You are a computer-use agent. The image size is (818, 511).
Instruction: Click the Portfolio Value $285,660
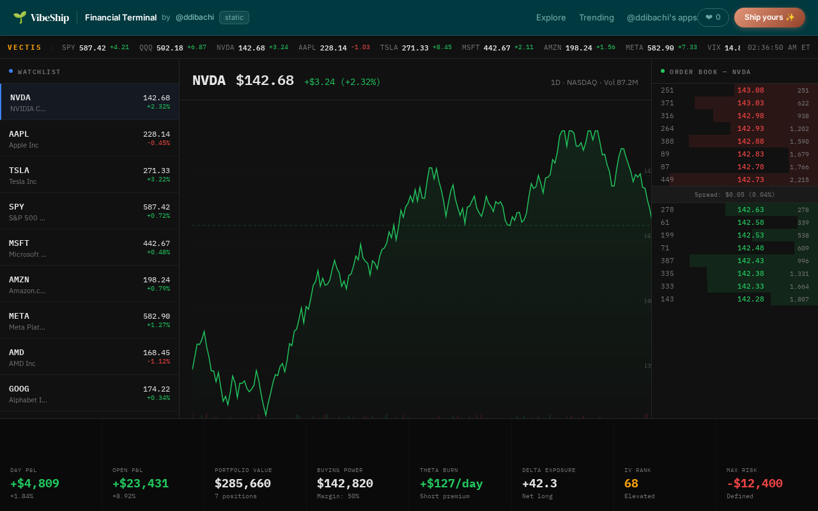pyautogui.click(x=243, y=484)
